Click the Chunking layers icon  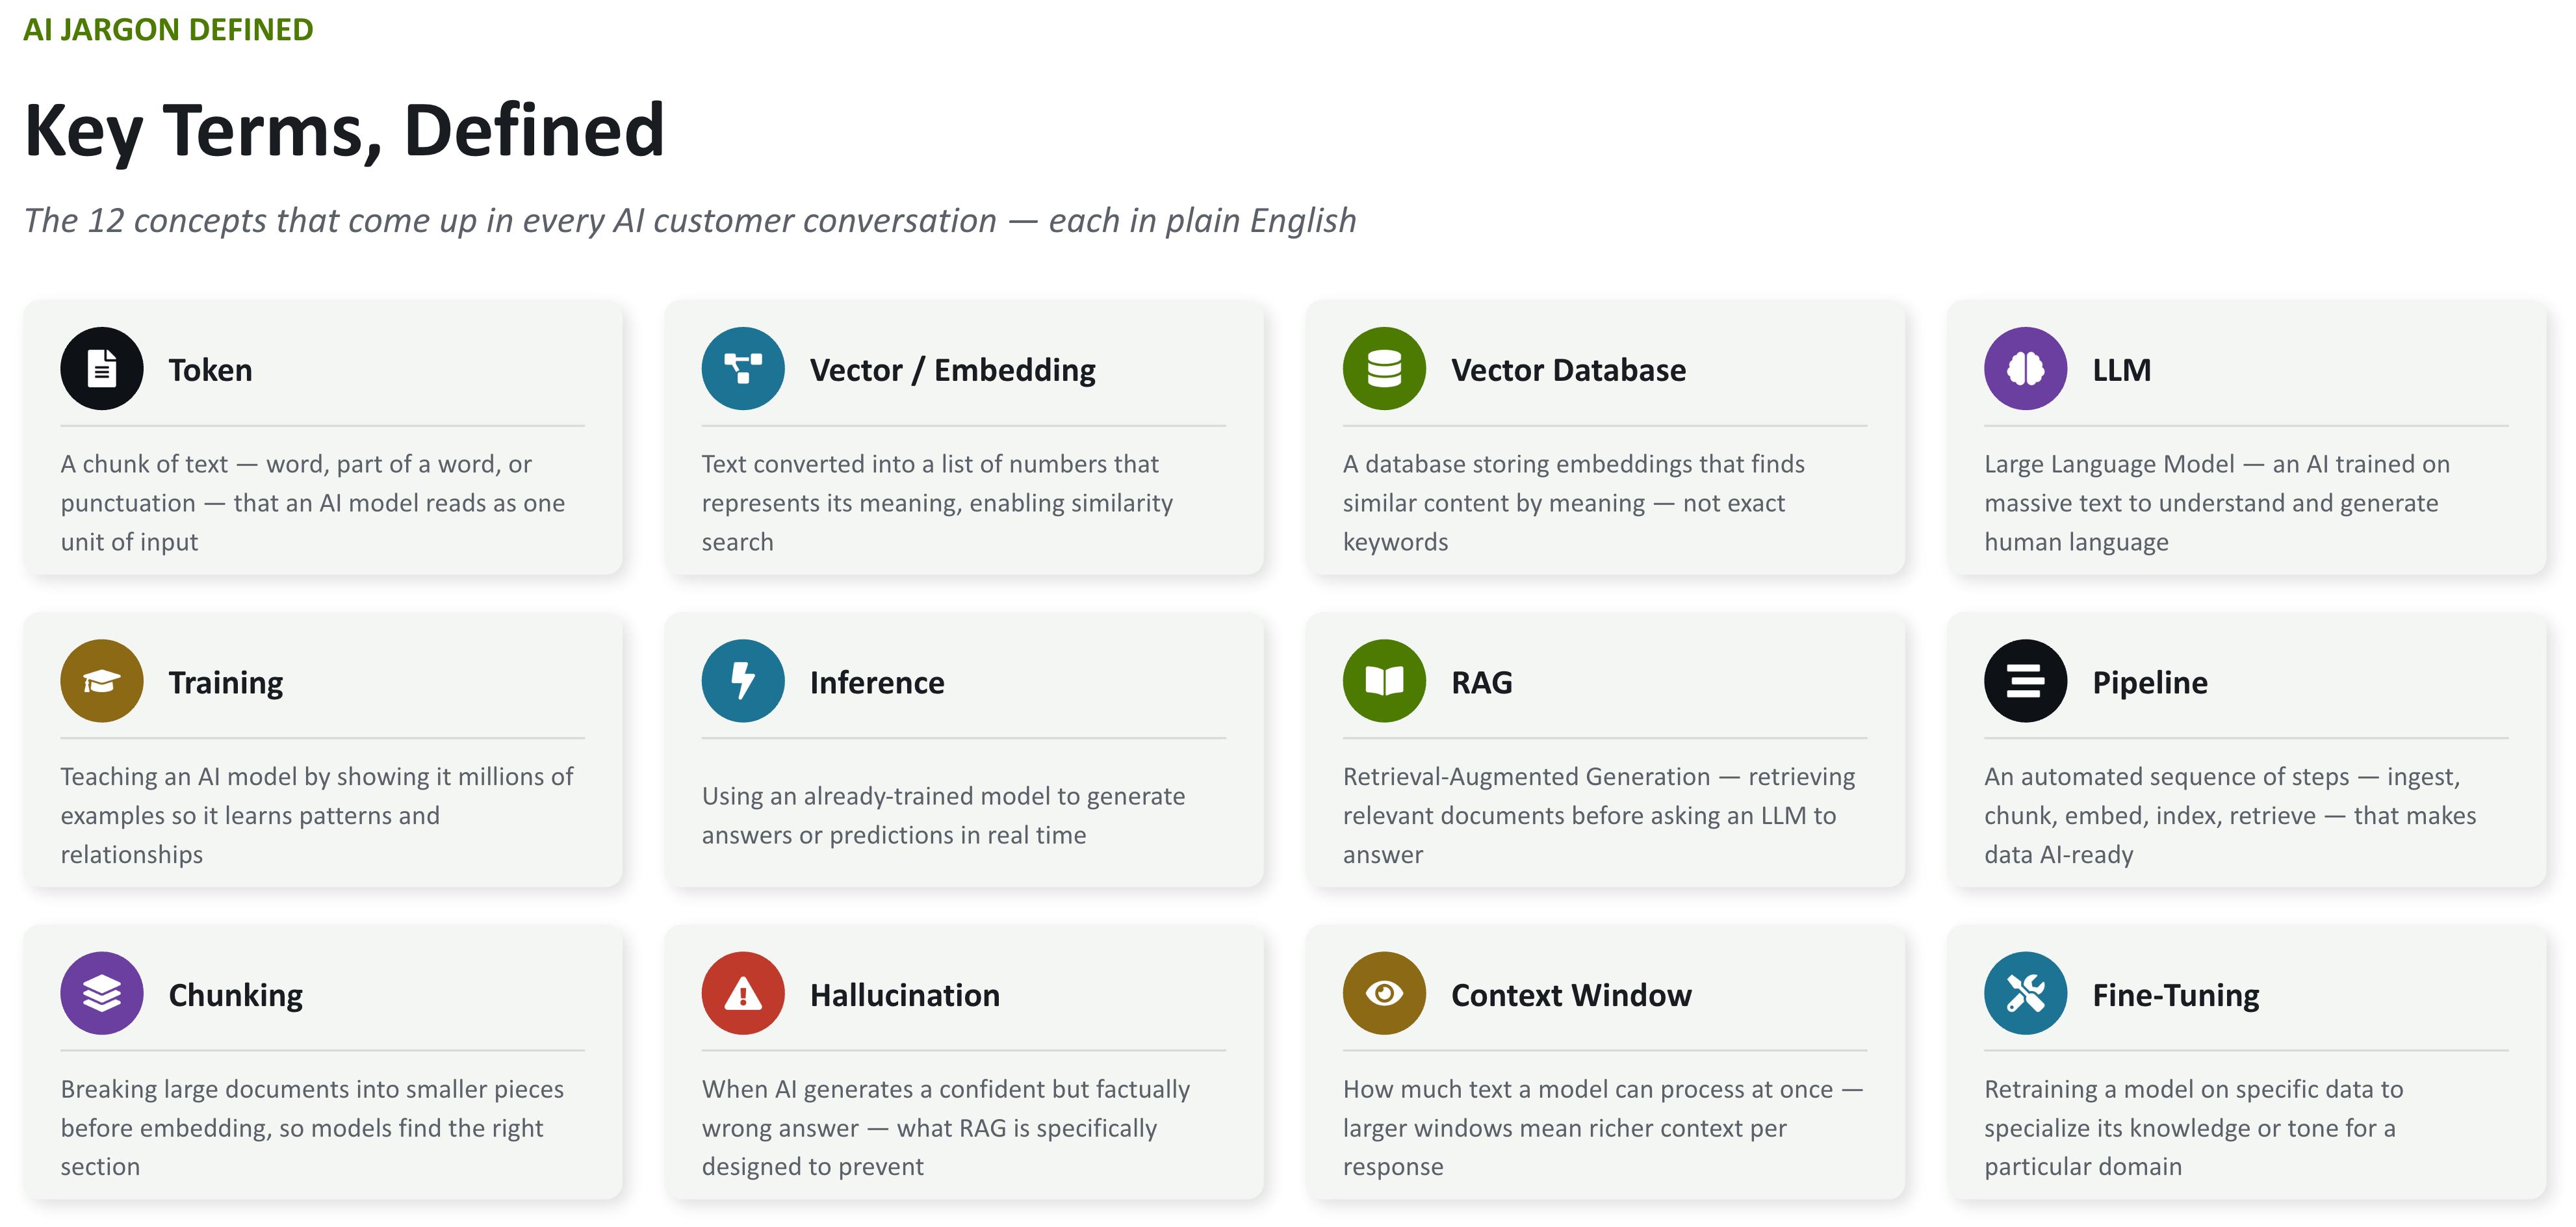pyautogui.click(x=101, y=993)
